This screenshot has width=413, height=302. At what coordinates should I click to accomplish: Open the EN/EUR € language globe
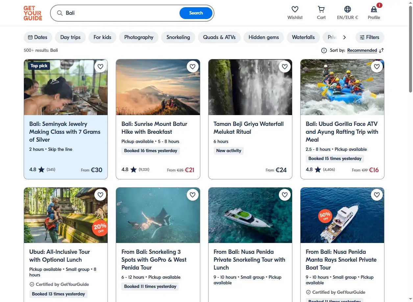[348, 9]
